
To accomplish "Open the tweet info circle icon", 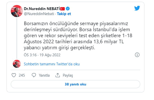I will point(137,55).
